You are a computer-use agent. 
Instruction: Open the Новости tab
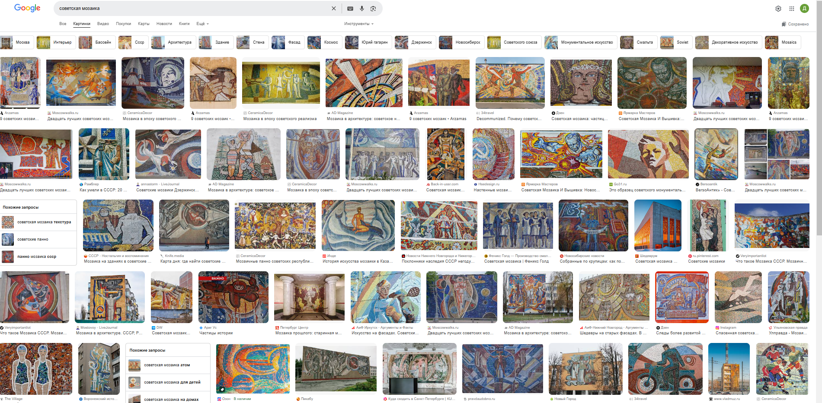[x=164, y=24]
